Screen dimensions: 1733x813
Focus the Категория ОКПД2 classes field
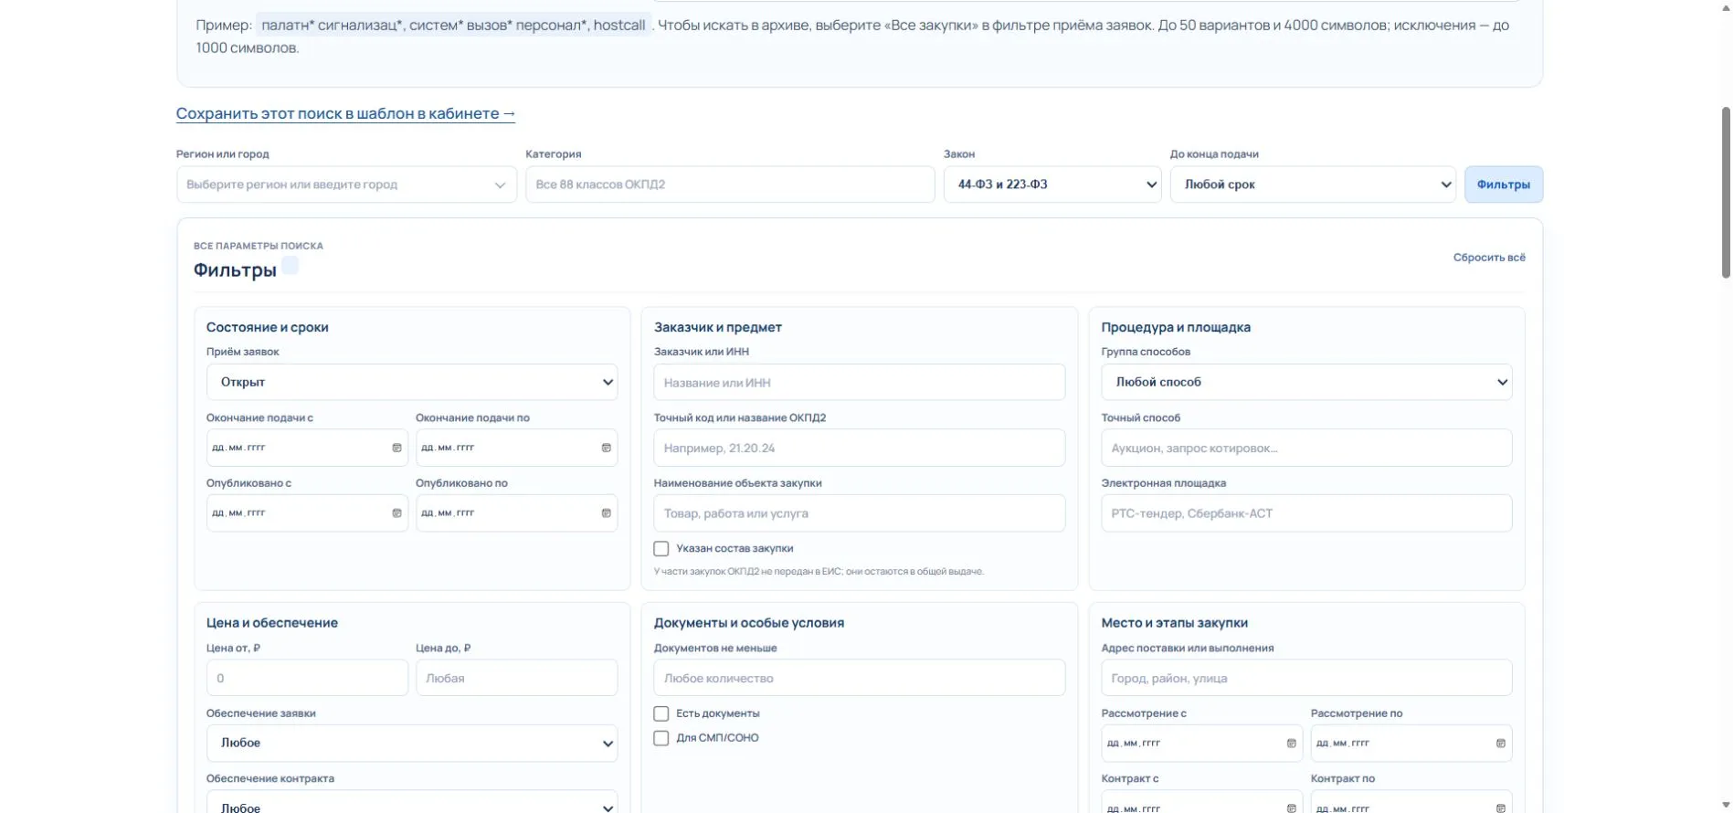pyautogui.click(x=730, y=185)
